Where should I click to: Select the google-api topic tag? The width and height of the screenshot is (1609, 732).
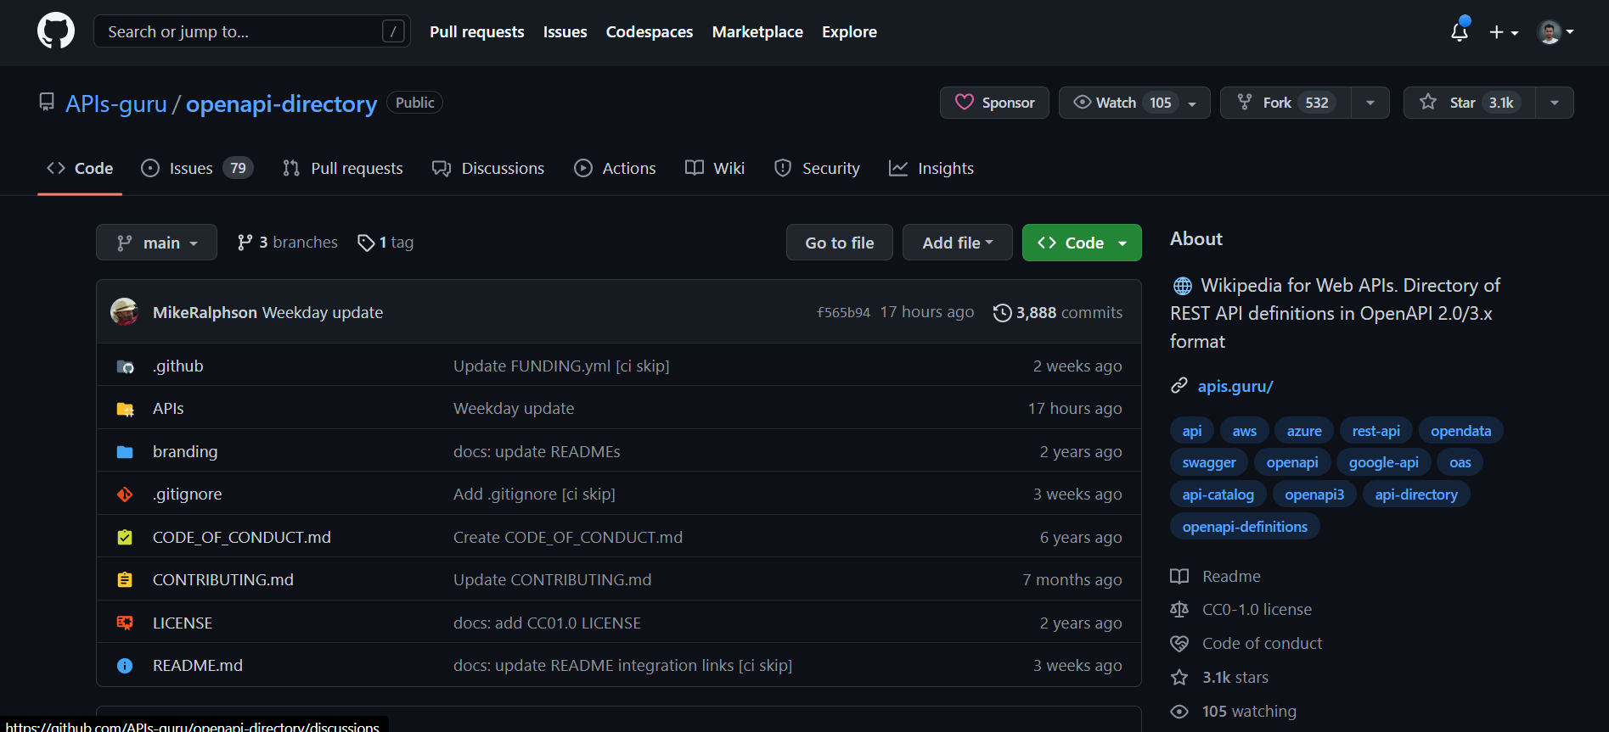tap(1383, 463)
